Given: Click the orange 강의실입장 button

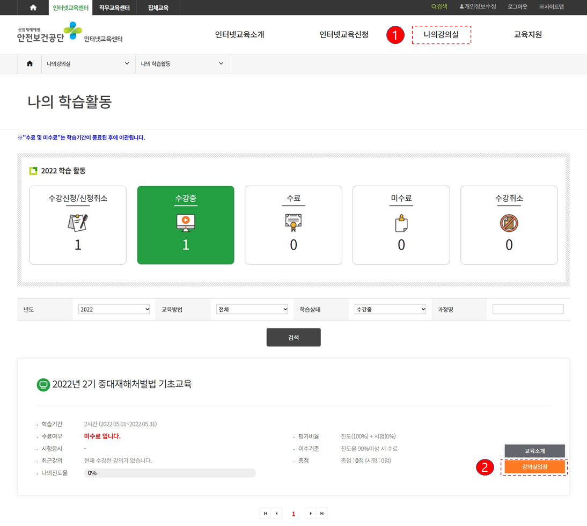Looking at the screenshot, I should (x=534, y=467).
